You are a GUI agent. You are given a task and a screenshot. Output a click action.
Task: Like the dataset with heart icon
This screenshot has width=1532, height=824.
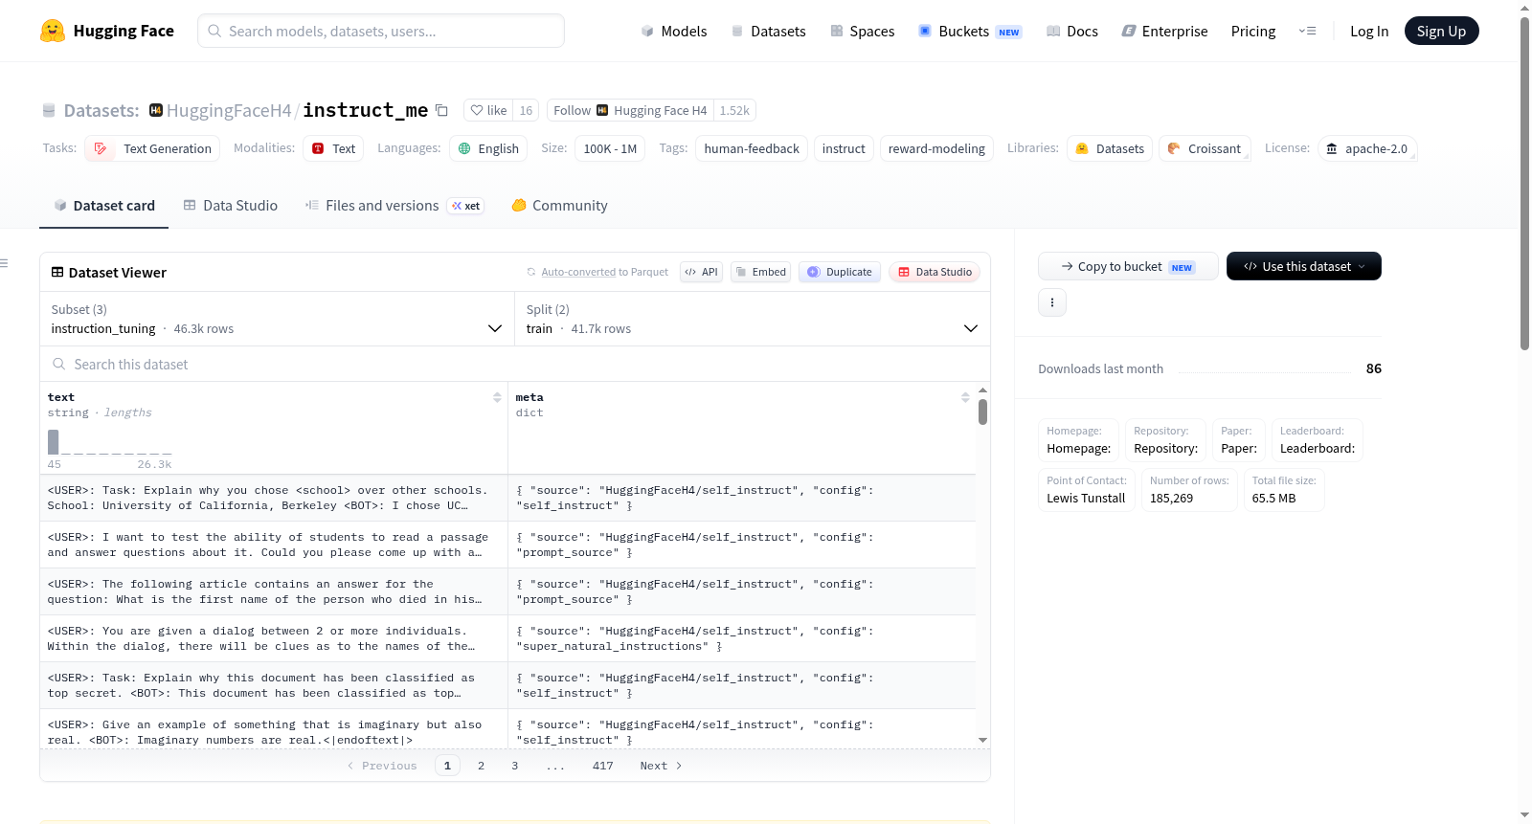click(x=488, y=110)
